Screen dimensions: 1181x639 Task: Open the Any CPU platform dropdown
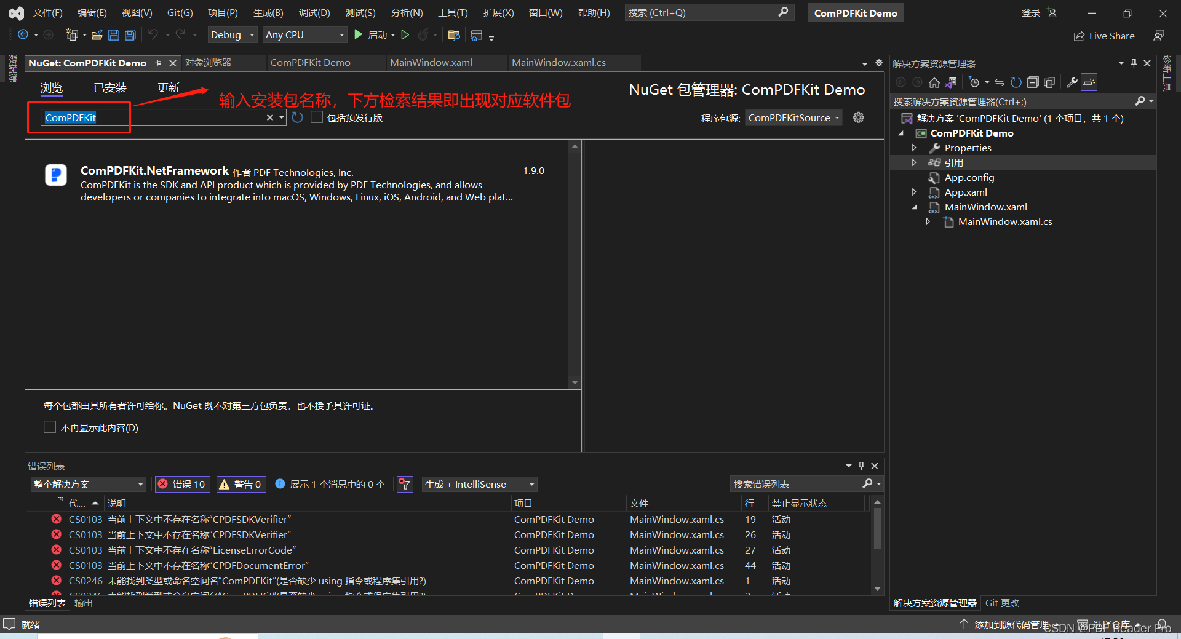click(305, 35)
